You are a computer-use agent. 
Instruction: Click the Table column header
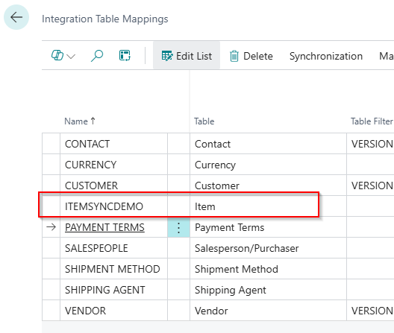204,121
